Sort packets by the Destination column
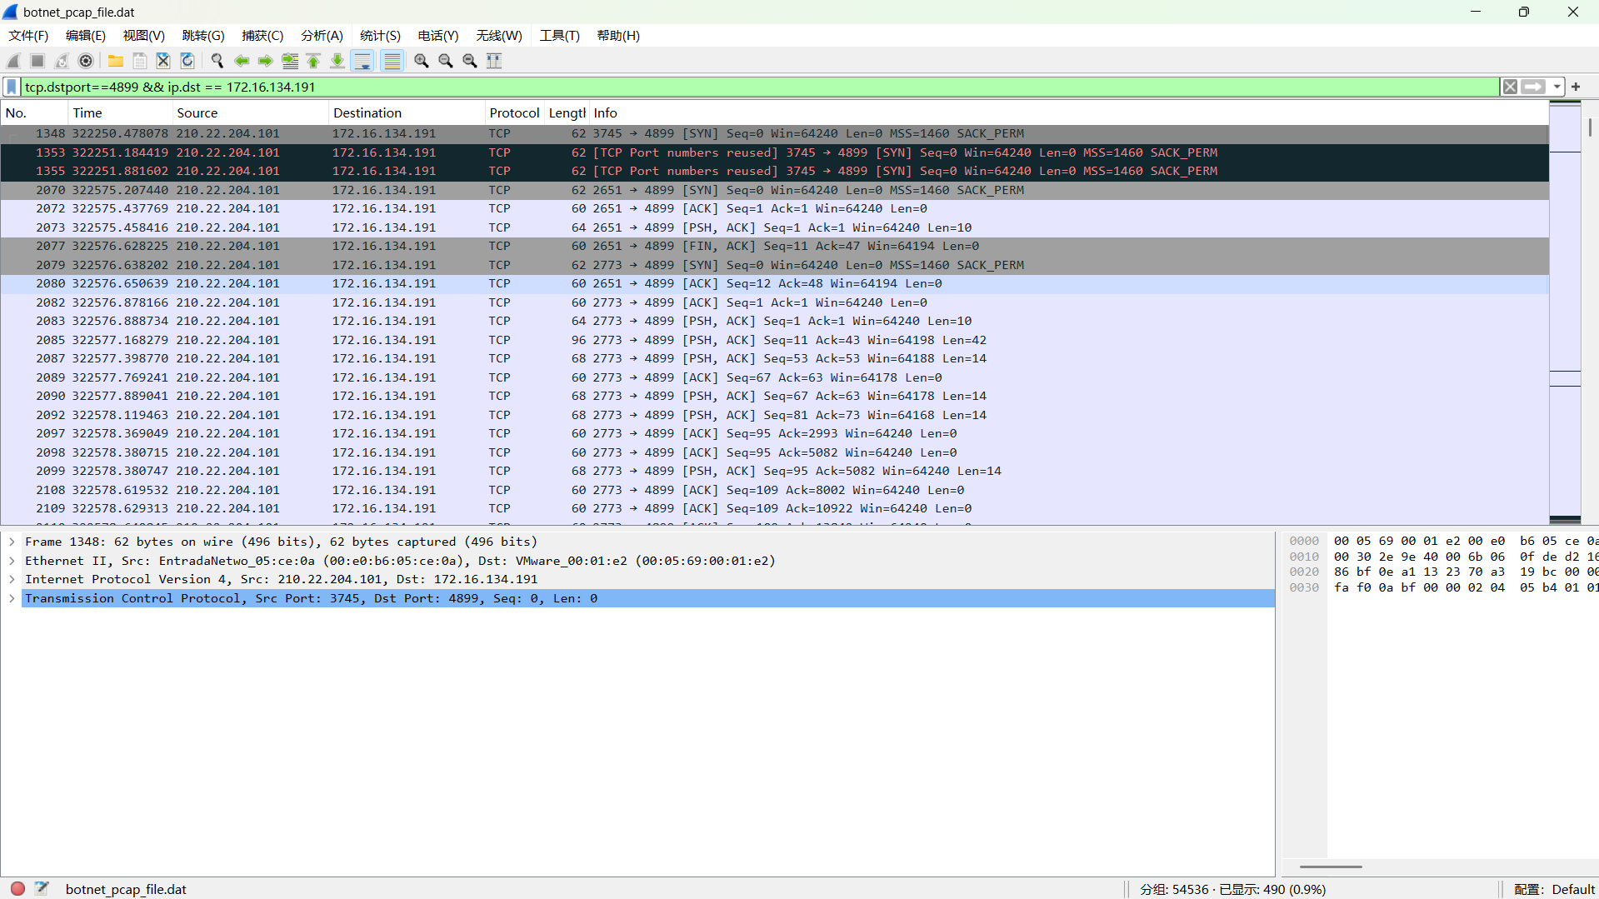Image resolution: width=1599 pixels, height=899 pixels. [407, 113]
